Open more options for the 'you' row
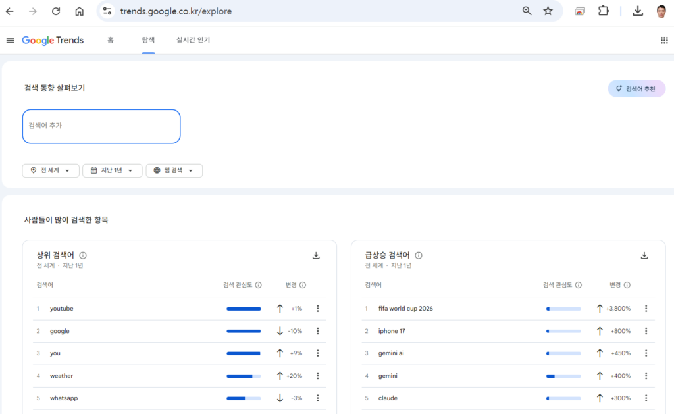674x414 pixels. point(318,353)
